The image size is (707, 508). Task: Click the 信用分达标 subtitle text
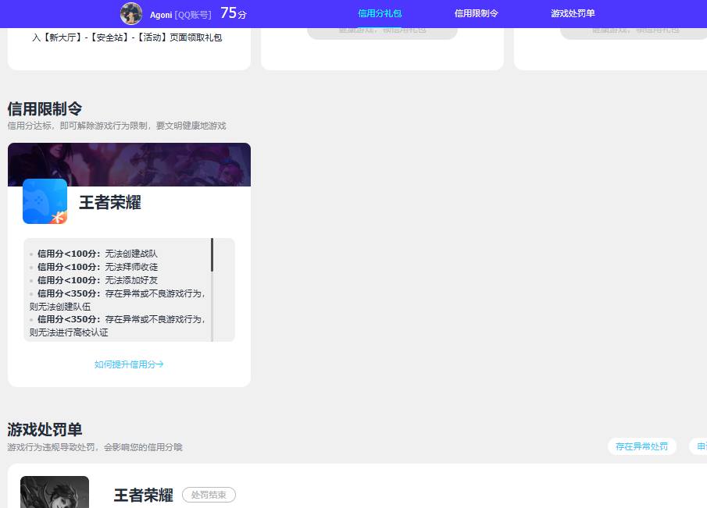click(x=116, y=126)
